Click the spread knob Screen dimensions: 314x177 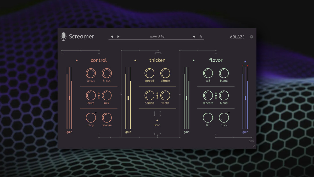coord(149,73)
